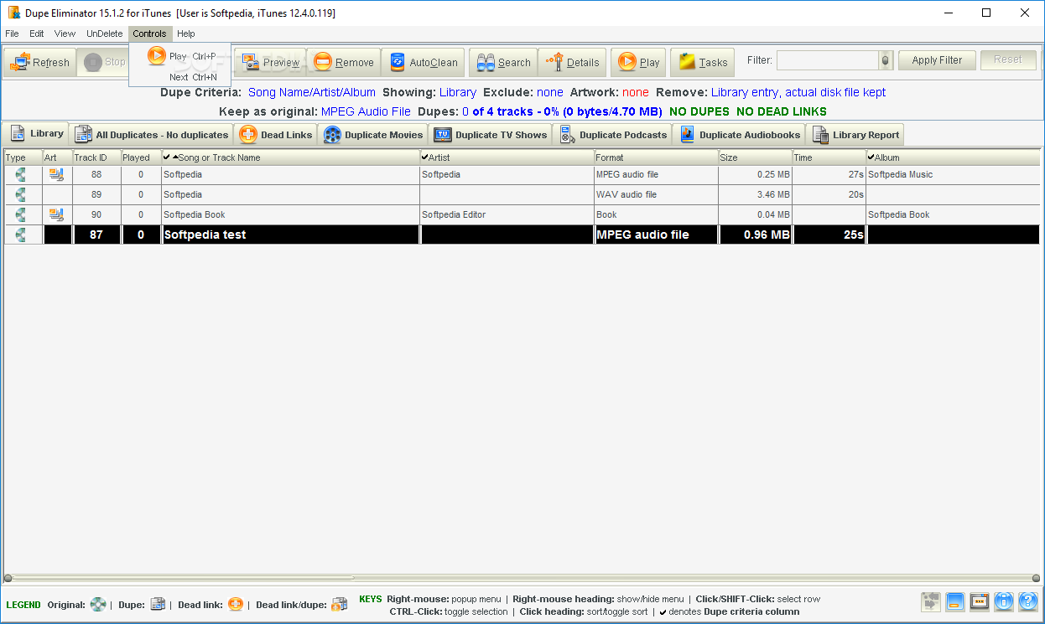Open the Duplicate TV Shows tab

490,134
